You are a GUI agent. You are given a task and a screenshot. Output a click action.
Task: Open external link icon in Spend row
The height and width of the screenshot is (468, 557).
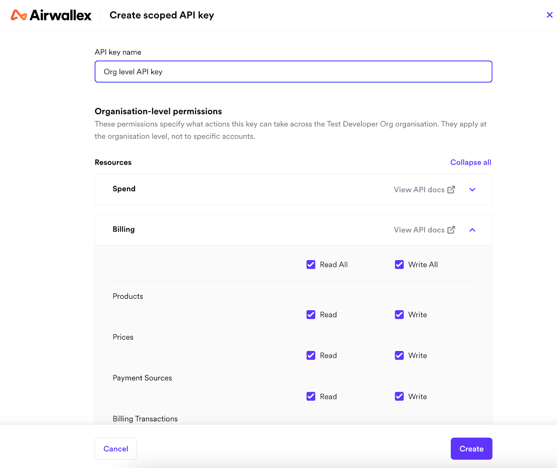pyautogui.click(x=451, y=189)
